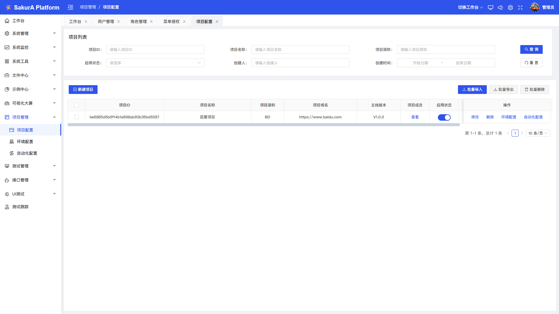Check the 百度项目 row checkbox
Viewport: 559px width, 314px height.
click(77, 117)
